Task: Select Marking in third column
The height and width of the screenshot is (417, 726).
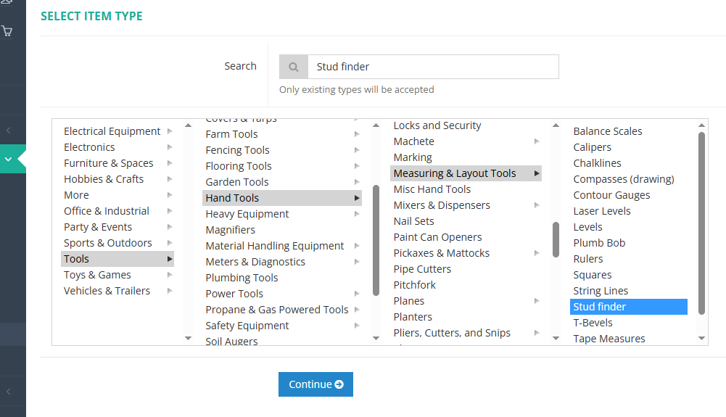Action: pos(413,157)
